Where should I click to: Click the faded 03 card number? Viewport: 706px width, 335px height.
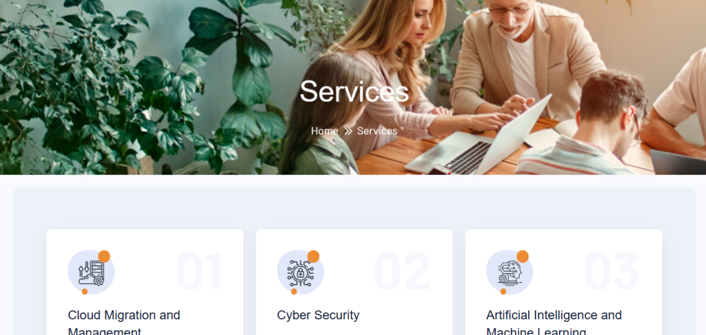pos(612,271)
